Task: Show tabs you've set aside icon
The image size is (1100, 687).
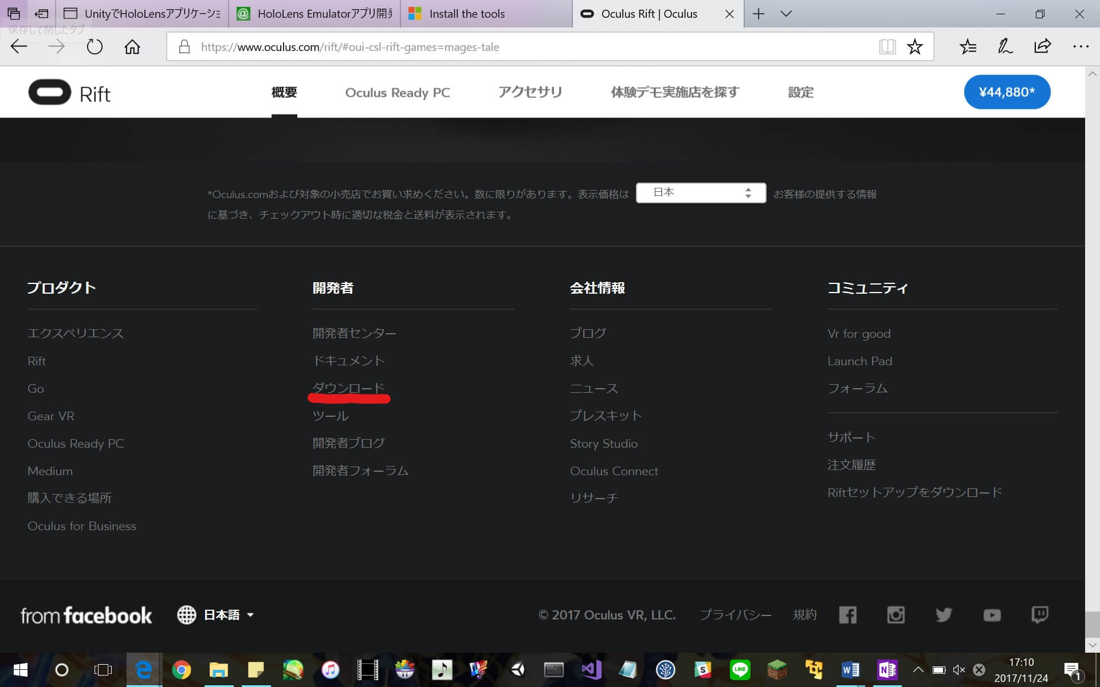Action: tap(14, 14)
